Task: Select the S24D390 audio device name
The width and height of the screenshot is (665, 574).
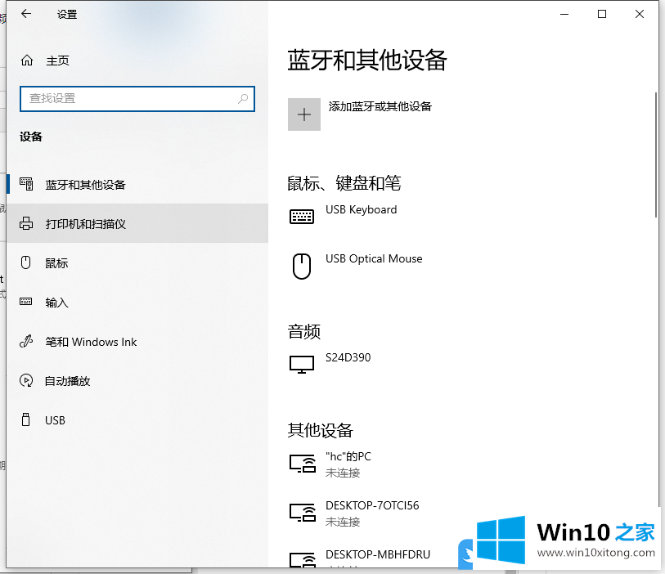Action: point(348,357)
